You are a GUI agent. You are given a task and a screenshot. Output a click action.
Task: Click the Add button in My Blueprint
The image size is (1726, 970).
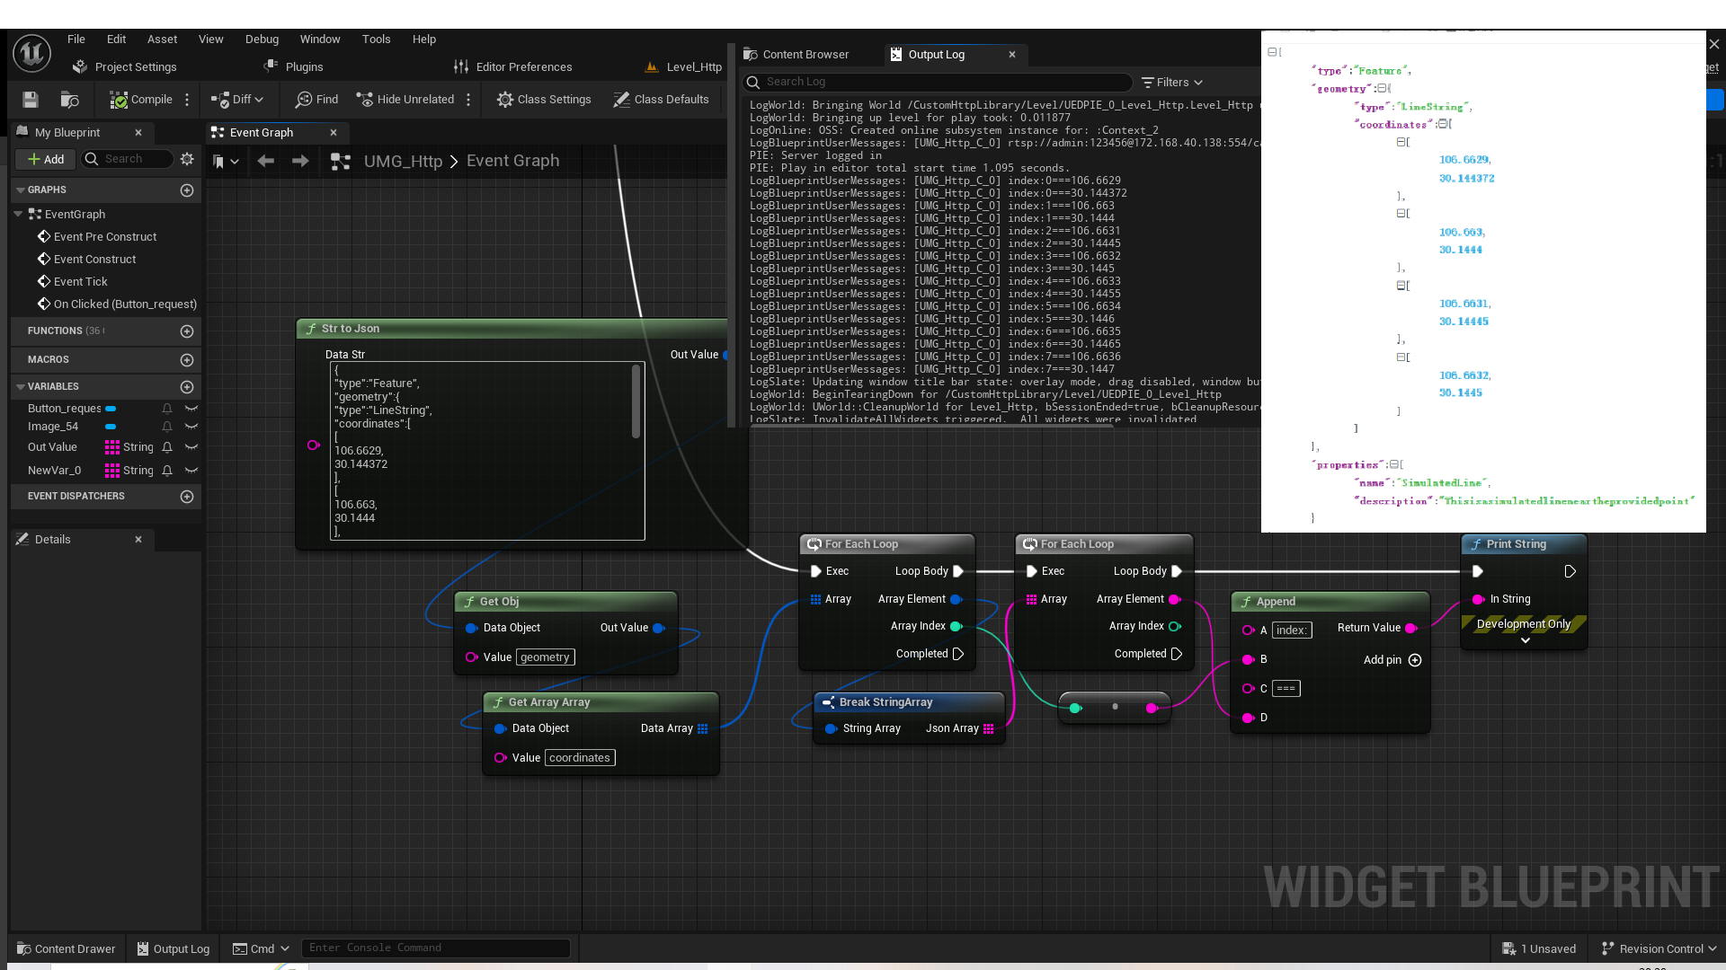pos(46,159)
